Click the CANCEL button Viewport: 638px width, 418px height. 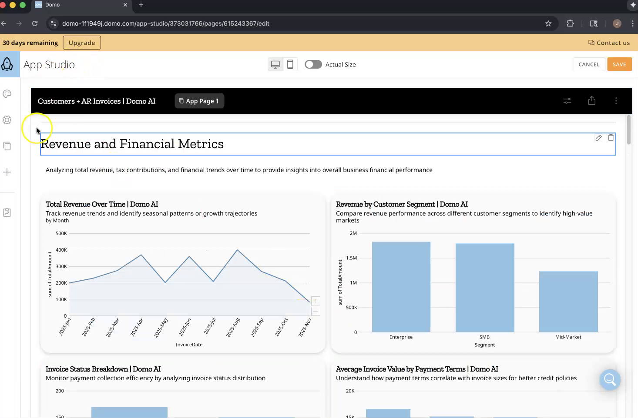click(589, 64)
